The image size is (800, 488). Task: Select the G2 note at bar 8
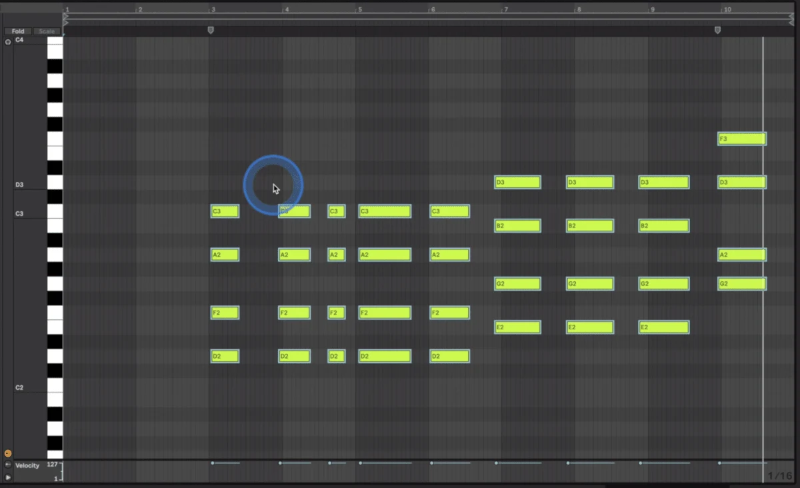tap(590, 284)
